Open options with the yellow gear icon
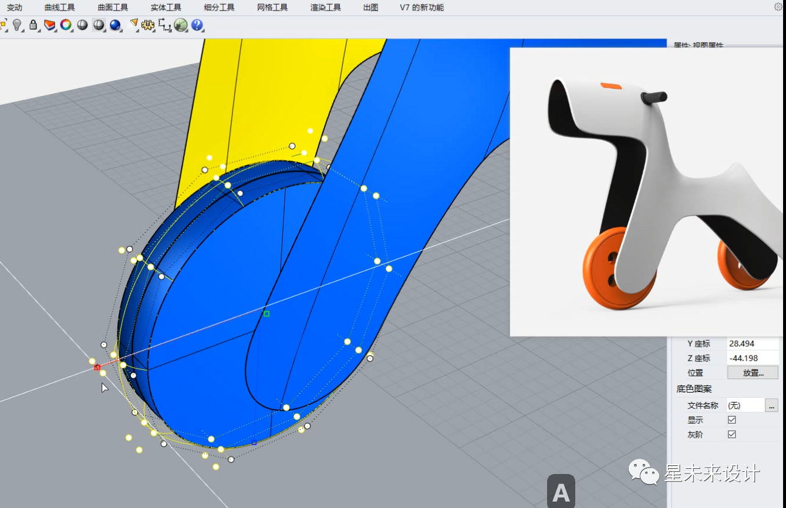Screen dimensions: 786x508 (x=147, y=25)
